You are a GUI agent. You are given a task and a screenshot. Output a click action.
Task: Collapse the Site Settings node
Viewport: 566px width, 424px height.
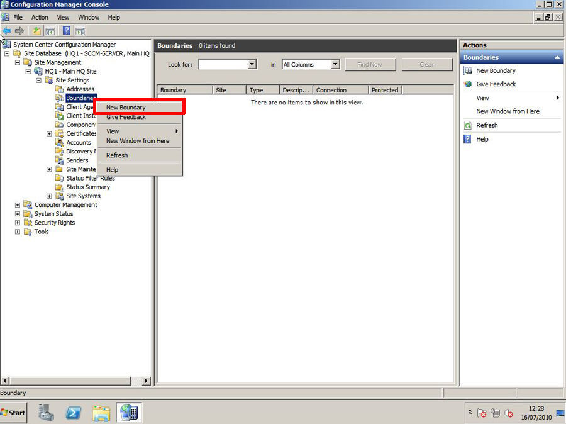tap(38, 80)
